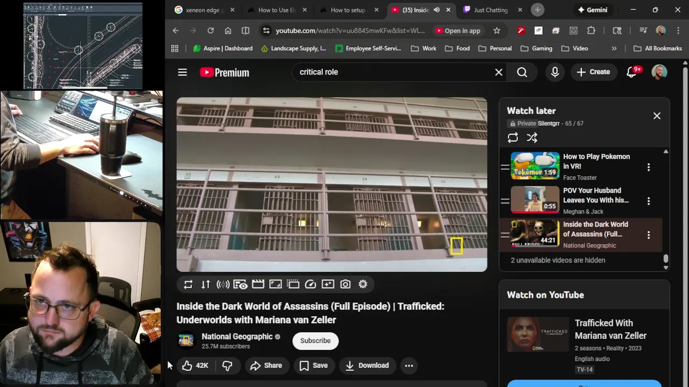Open Gemini in Chrome
Screen dimensions: 689x387
592,10
